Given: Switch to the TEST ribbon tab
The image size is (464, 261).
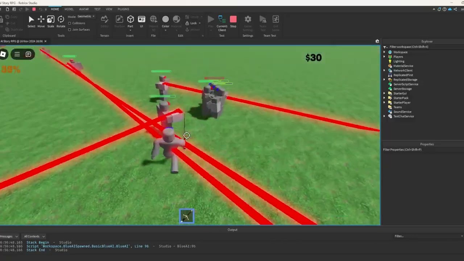Looking at the screenshot, I should (x=97, y=9).
